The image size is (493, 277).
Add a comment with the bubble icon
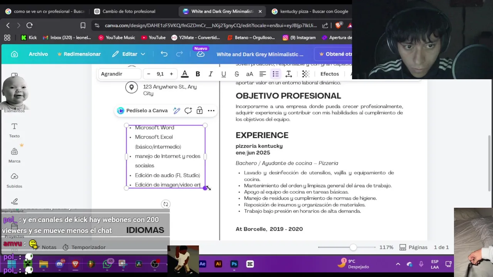188,110
